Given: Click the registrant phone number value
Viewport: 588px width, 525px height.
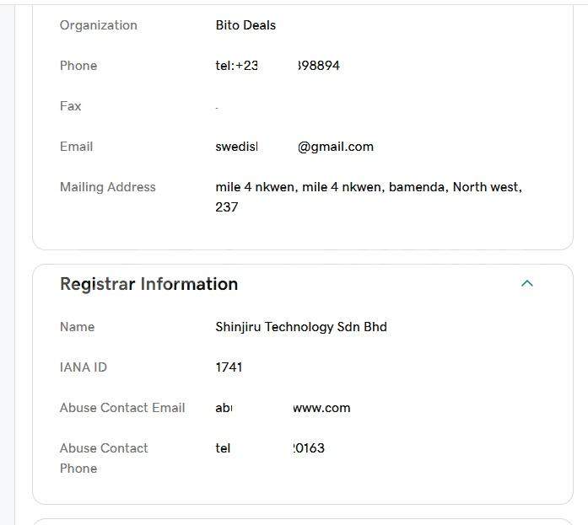Looking at the screenshot, I should (278, 66).
